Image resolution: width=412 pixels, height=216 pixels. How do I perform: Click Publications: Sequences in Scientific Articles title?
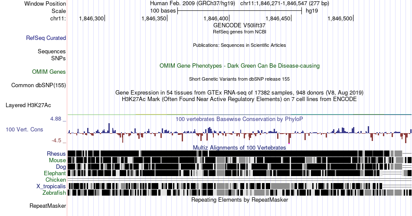[239, 45]
